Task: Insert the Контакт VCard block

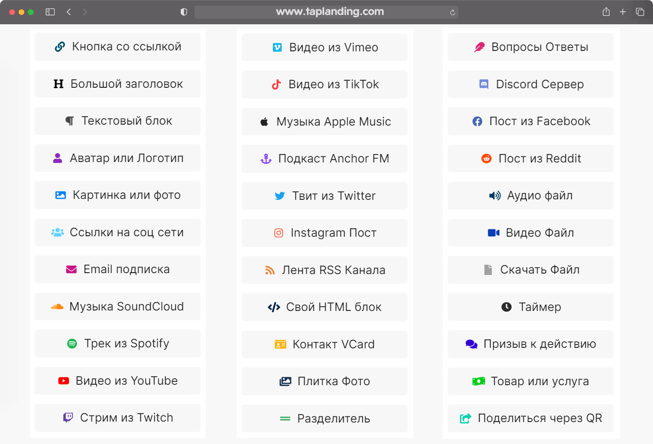Action: 325,345
